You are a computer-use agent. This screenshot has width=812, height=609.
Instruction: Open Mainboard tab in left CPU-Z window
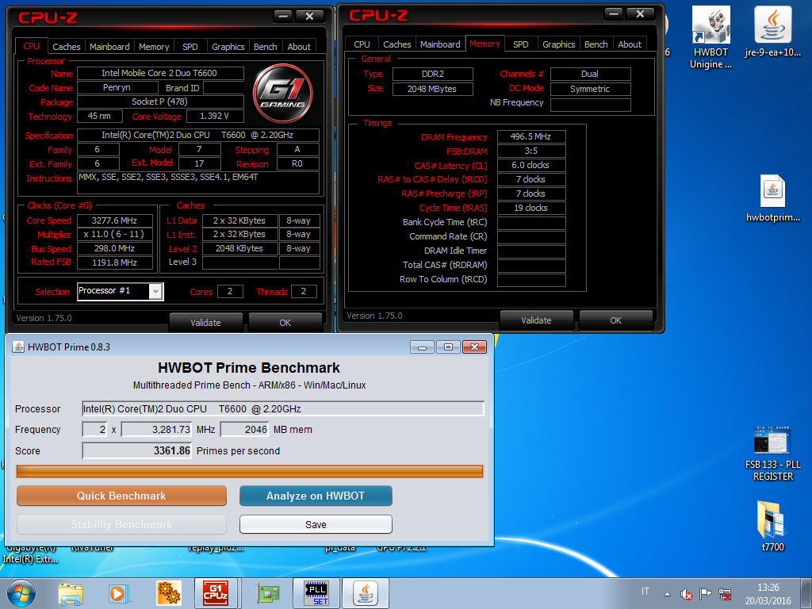[109, 47]
